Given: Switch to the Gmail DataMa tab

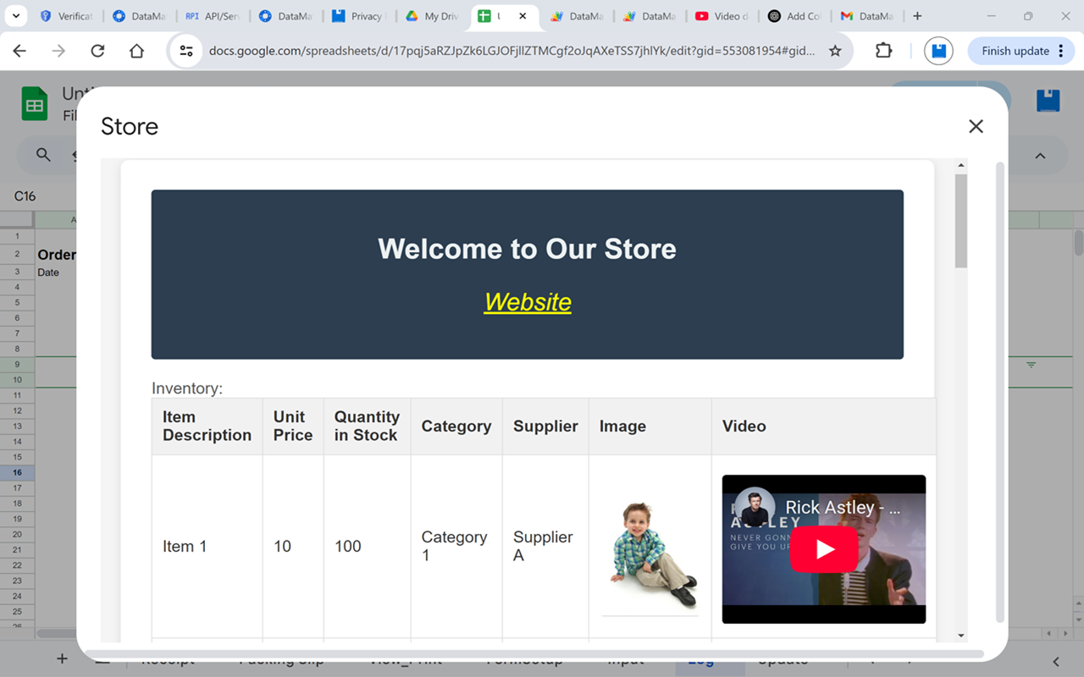Looking at the screenshot, I should coord(867,16).
